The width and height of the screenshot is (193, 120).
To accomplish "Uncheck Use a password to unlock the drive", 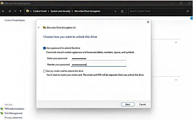I will pos(44,48).
